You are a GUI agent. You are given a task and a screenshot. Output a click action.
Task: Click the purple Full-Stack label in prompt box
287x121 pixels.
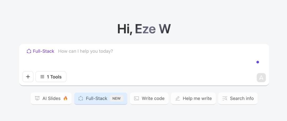point(44,51)
